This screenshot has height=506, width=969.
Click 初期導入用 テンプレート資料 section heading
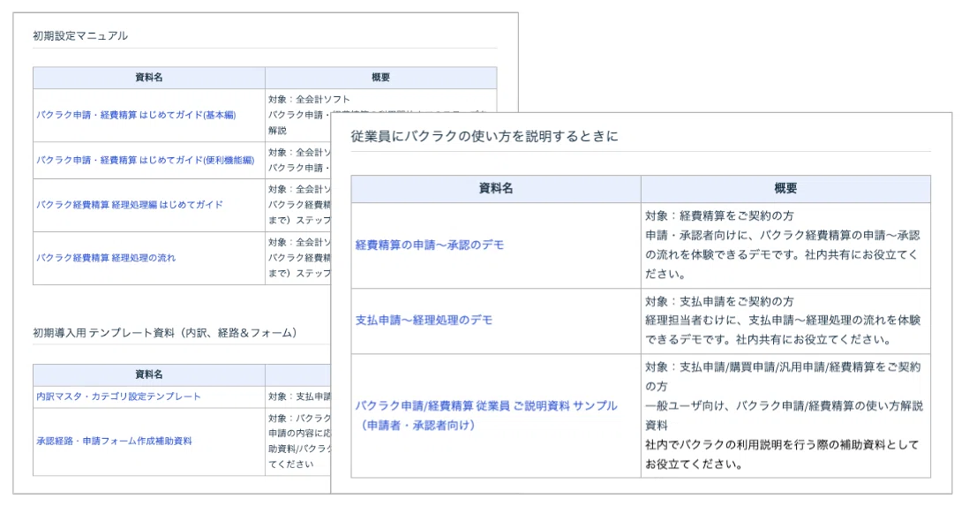click(x=165, y=333)
